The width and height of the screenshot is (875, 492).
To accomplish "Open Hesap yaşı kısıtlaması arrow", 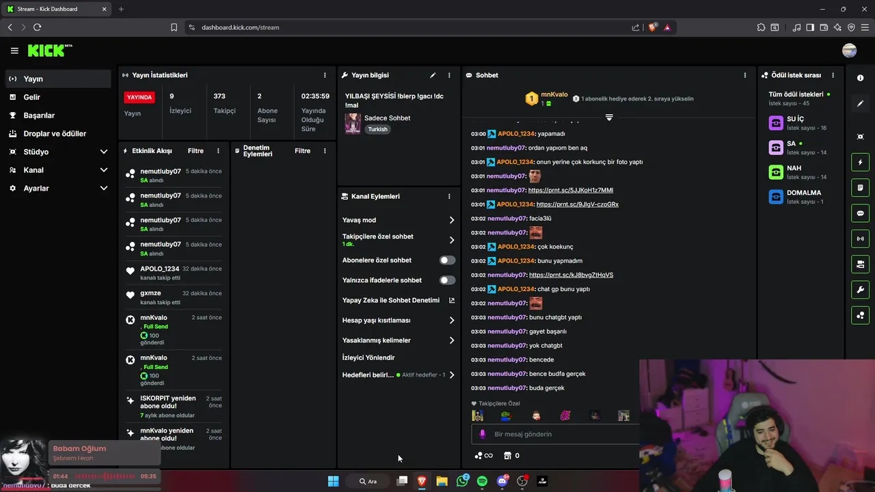I will pos(452,320).
